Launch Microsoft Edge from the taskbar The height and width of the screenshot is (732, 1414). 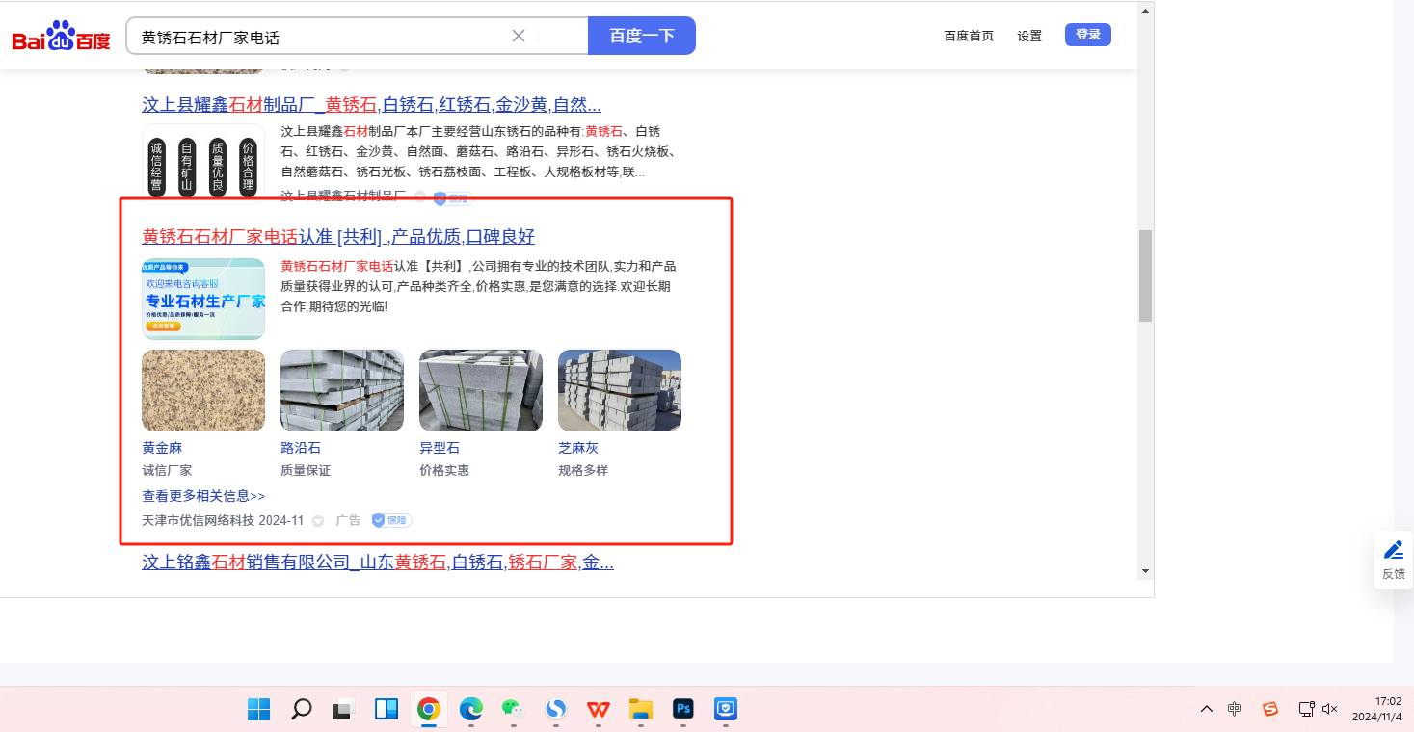471,710
